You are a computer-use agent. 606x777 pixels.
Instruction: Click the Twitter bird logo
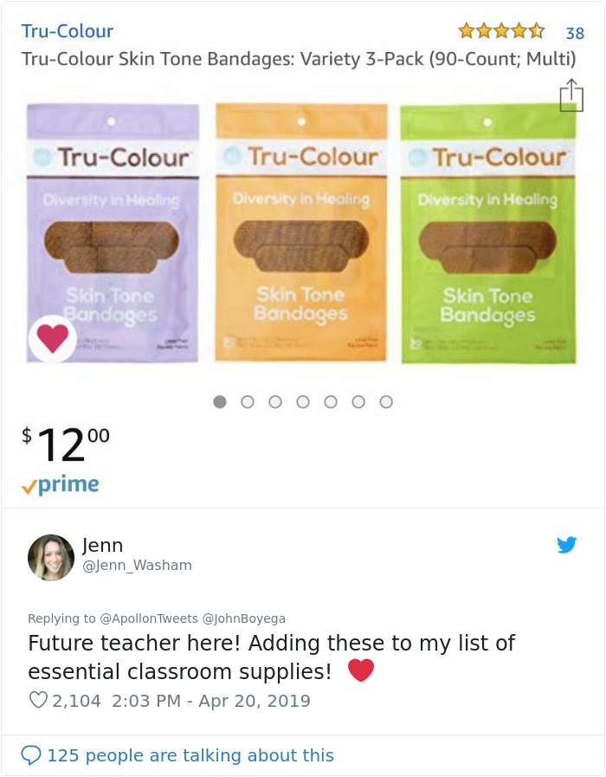567,545
